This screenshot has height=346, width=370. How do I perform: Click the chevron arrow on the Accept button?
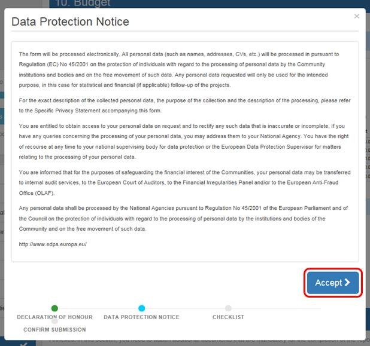pos(347,283)
